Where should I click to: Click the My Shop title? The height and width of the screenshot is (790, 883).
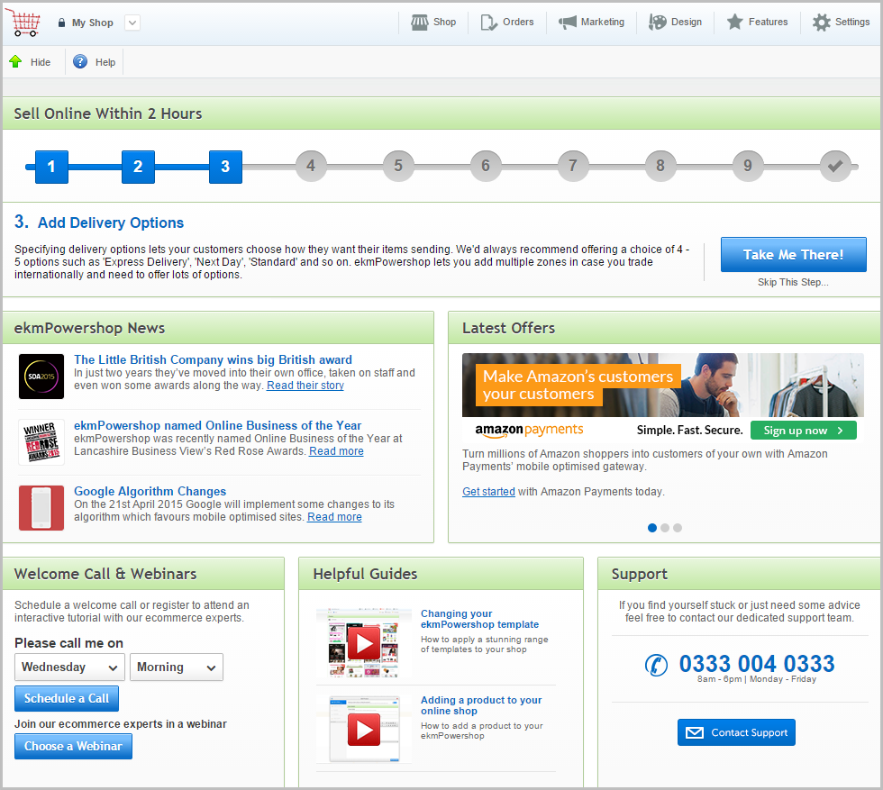(x=92, y=23)
